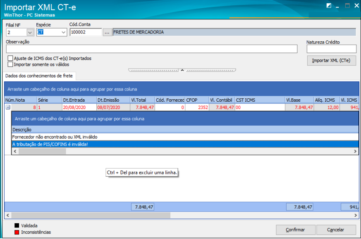Select the 20/08/2020 entry date cell
The image size is (361, 239).
pos(79,107)
